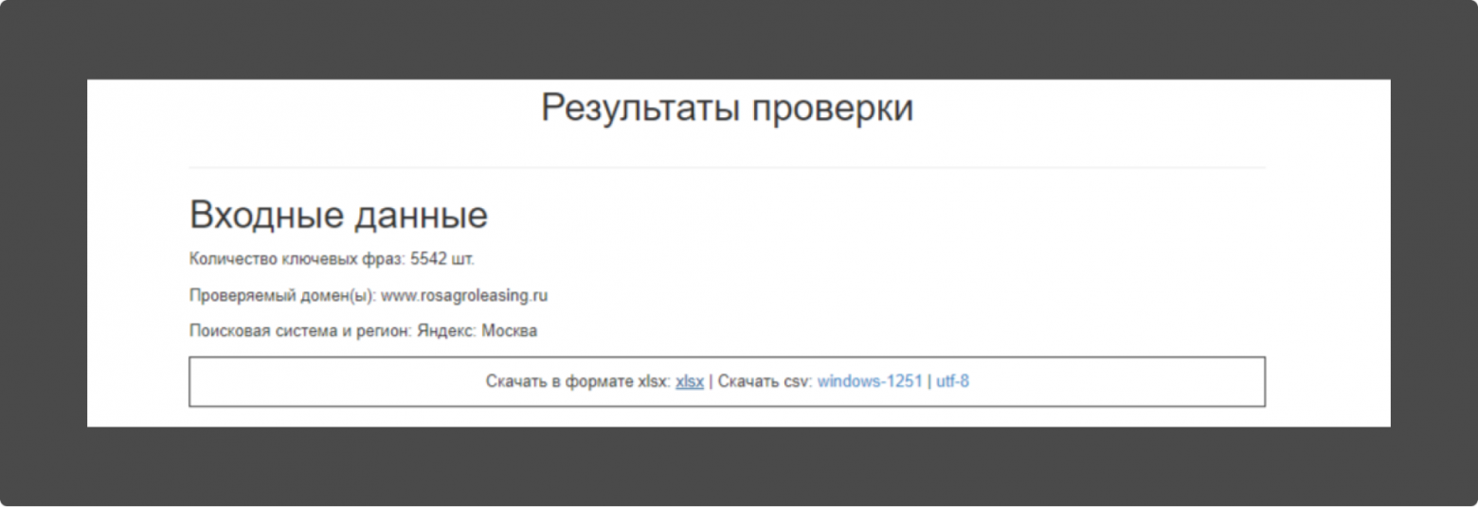Click the "Скачать csv:" label
Viewport: 1478px width, 507px height.
pos(766,382)
